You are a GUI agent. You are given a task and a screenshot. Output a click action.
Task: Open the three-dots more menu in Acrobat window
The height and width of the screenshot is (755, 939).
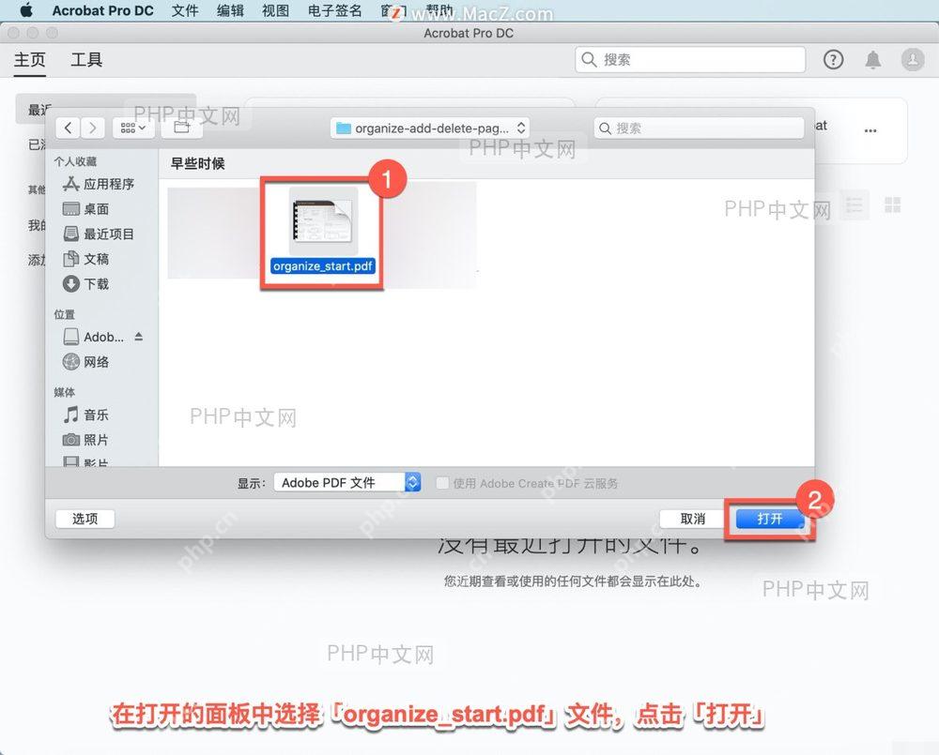coord(870,130)
